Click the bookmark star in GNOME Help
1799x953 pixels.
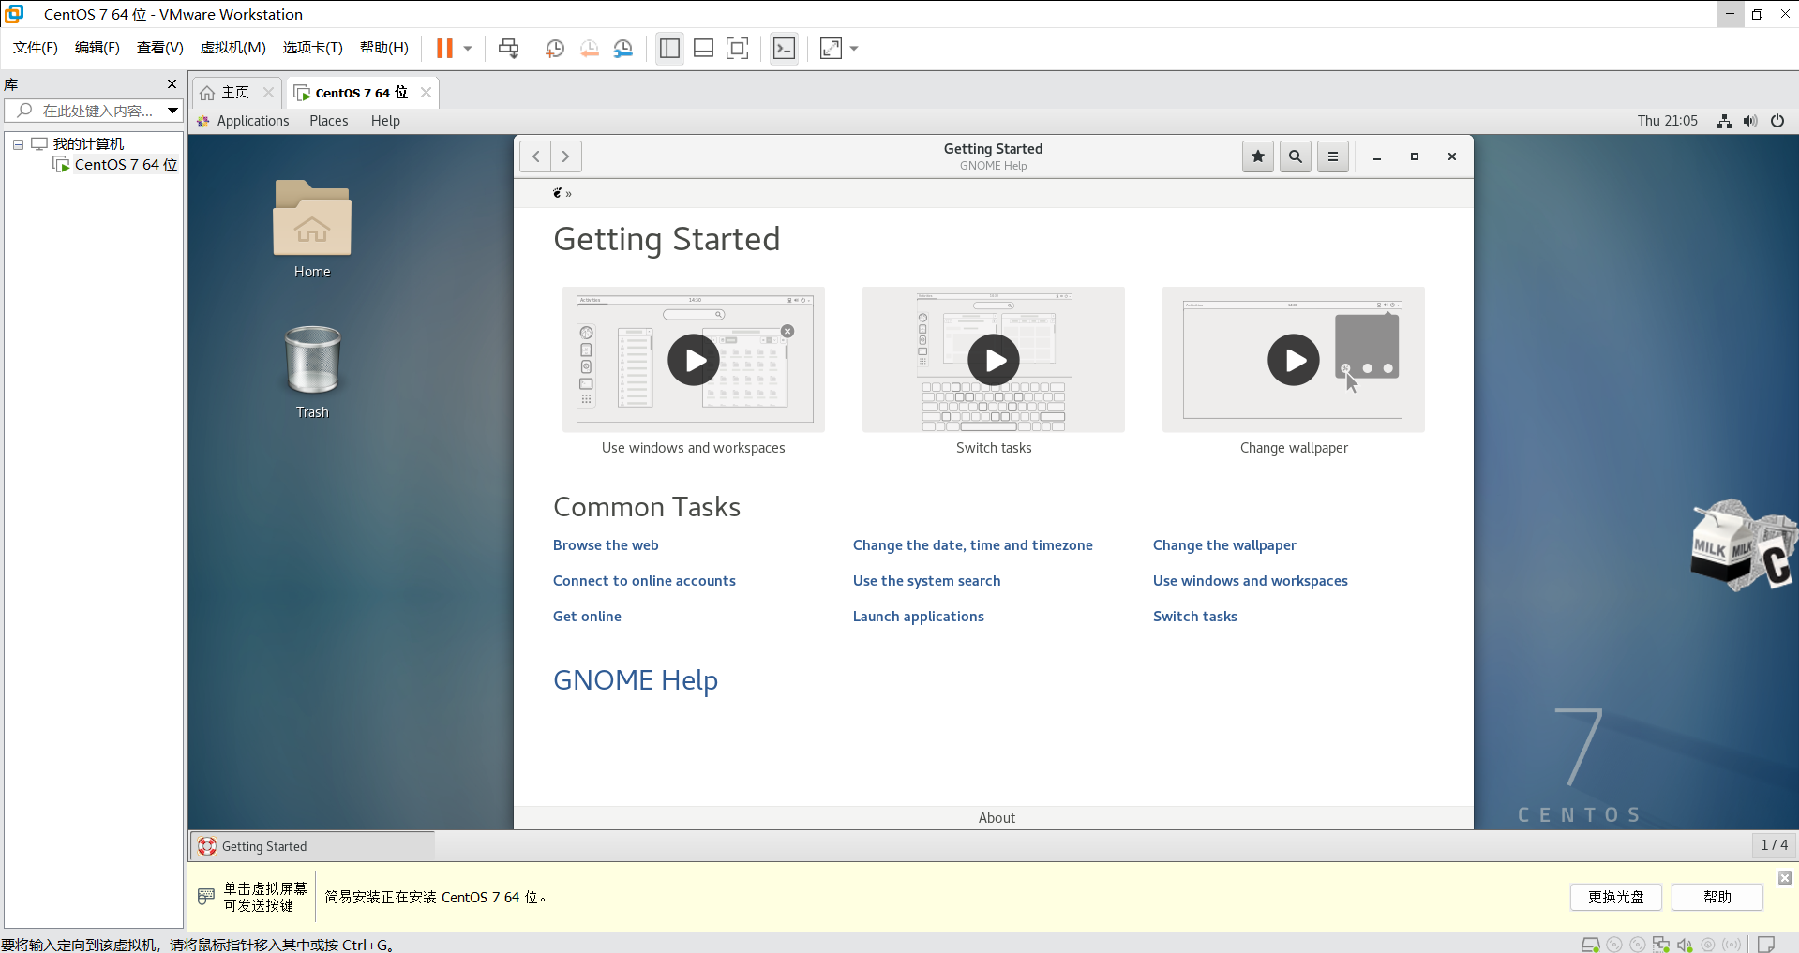[x=1258, y=156]
